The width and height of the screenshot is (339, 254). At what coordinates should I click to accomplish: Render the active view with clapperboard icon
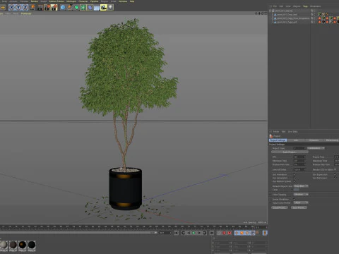click(x=40, y=8)
